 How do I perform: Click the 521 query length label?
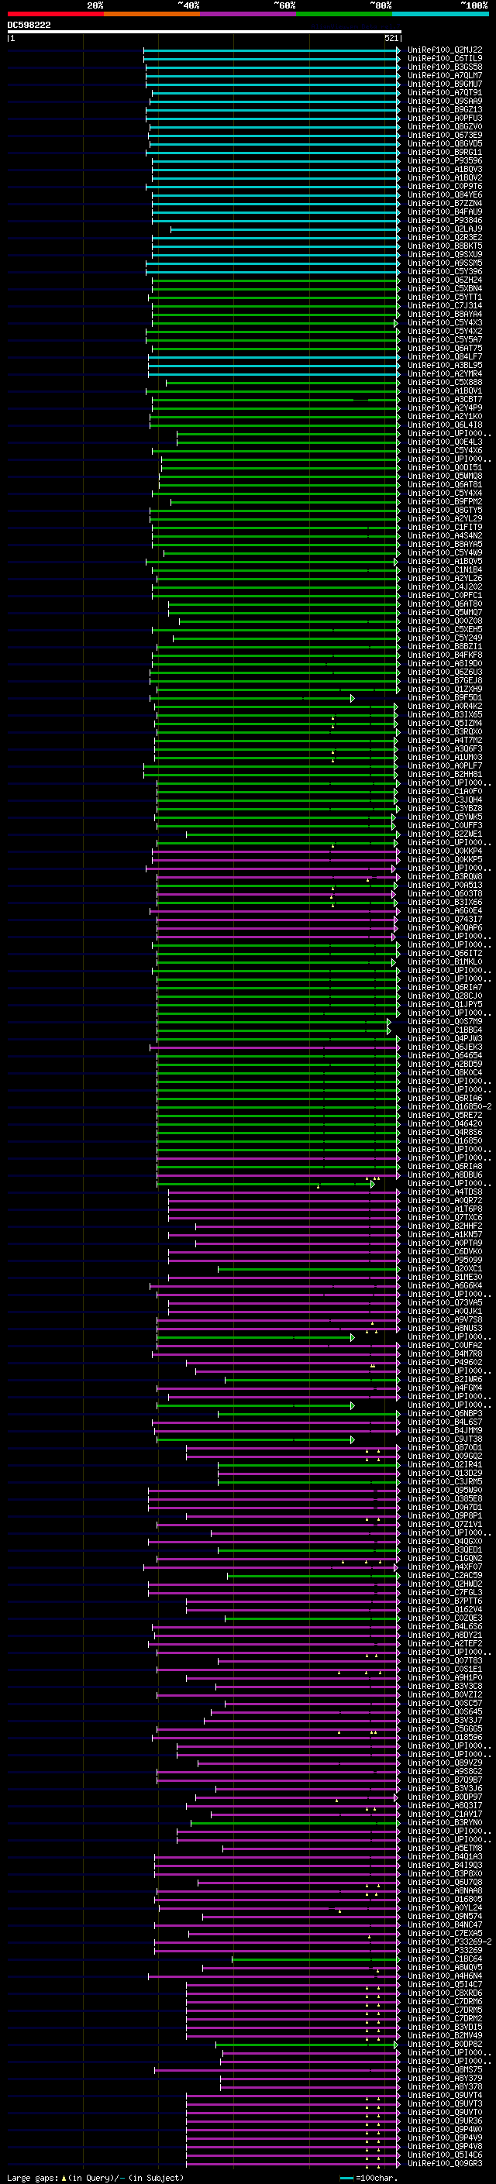tap(391, 38)
